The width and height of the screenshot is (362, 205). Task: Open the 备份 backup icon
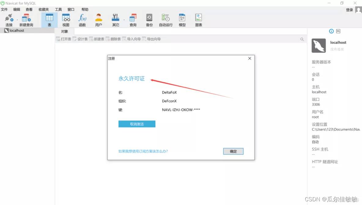coord(149,20)
